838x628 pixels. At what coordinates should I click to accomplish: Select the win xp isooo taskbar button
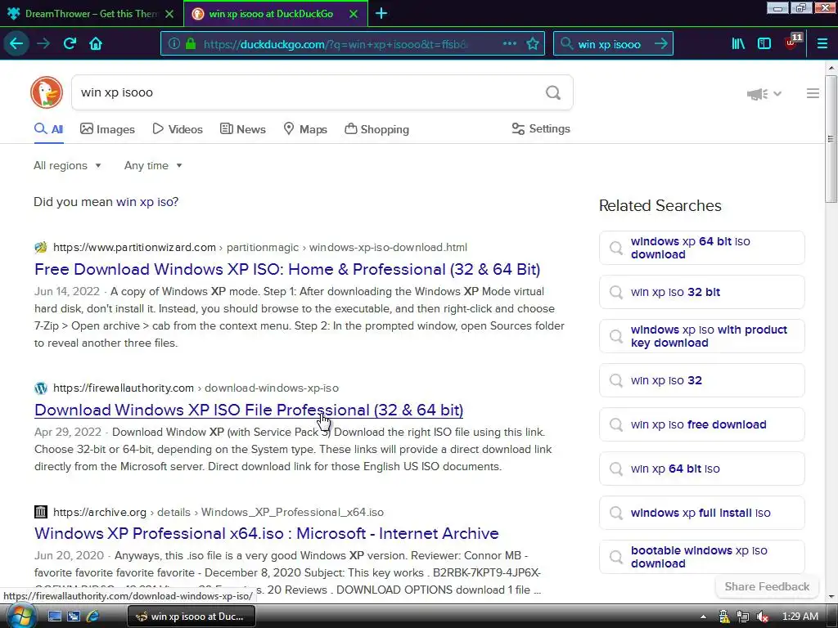click(x=191, y=617)
